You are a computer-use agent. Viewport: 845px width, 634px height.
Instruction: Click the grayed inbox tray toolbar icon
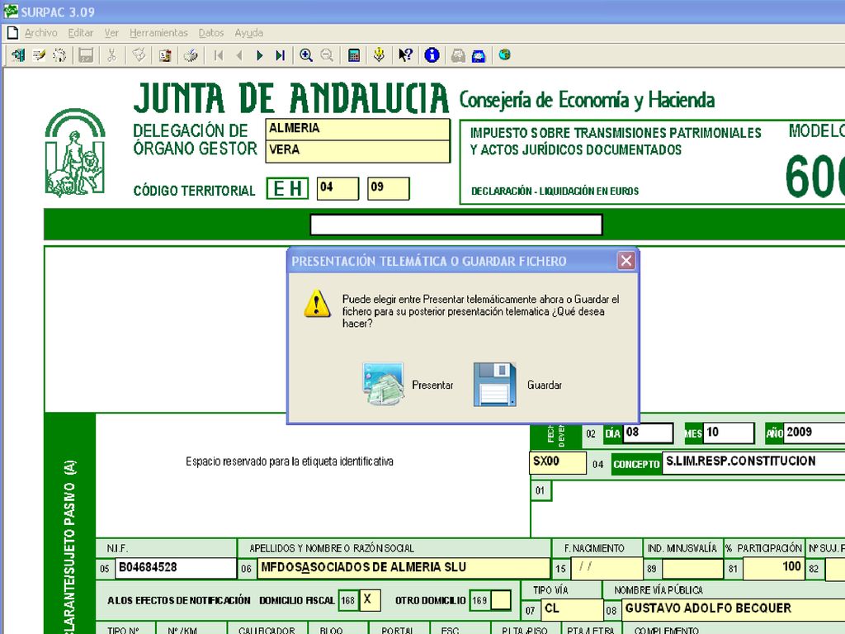coord(458,55)
